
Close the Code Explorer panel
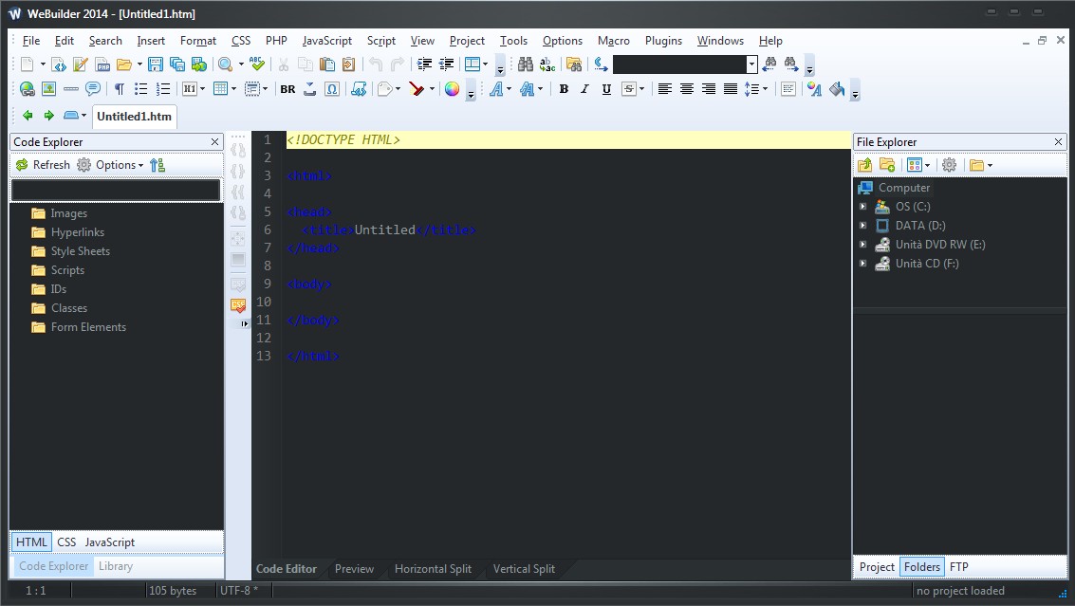(214, 142)
